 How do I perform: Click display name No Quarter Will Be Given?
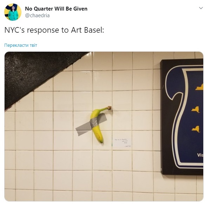56,9
